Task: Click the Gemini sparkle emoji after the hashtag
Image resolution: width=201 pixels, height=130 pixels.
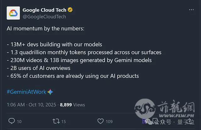Action: (50, 92)
